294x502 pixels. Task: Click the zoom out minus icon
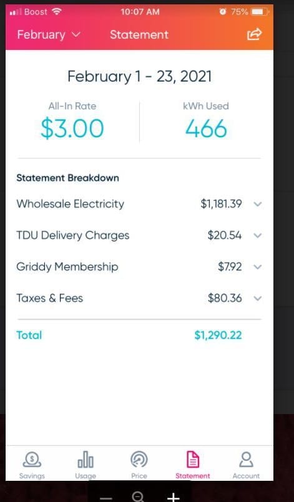tap(105, 498)
